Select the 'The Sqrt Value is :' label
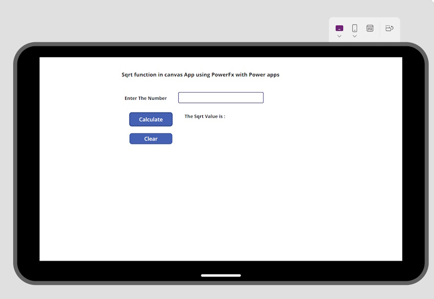The width and height of the screenshot is (434, 299). click(x=205, y=117)
